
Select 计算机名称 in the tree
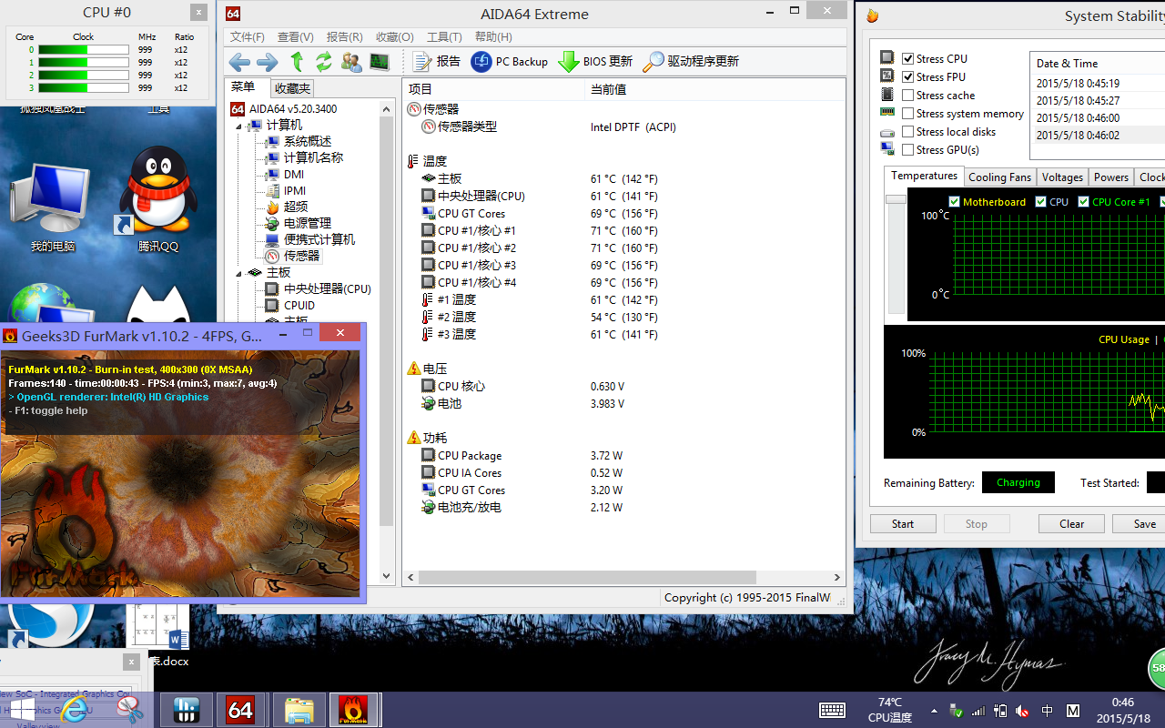click(313, 158)
